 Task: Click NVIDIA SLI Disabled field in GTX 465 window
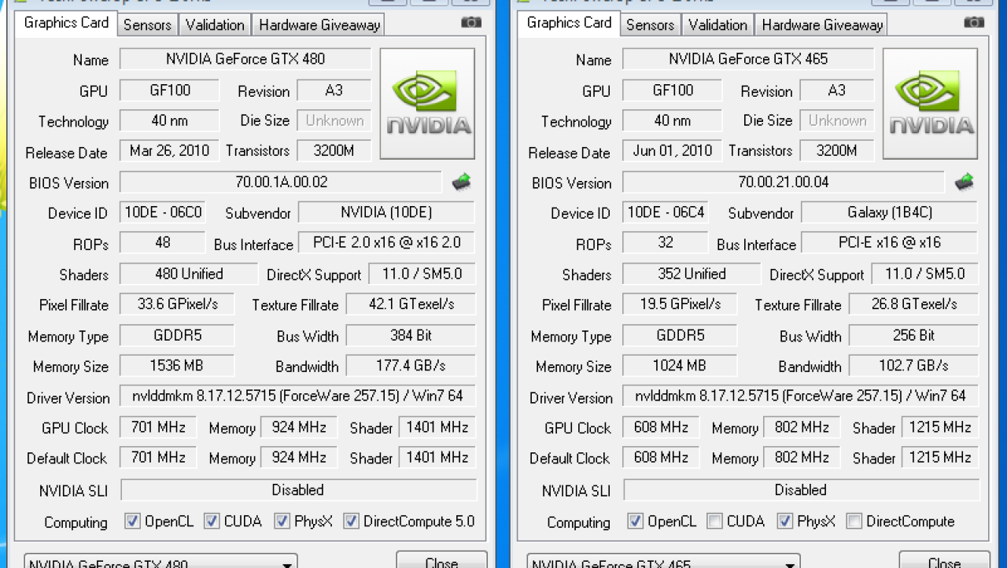tap(801, 490)
